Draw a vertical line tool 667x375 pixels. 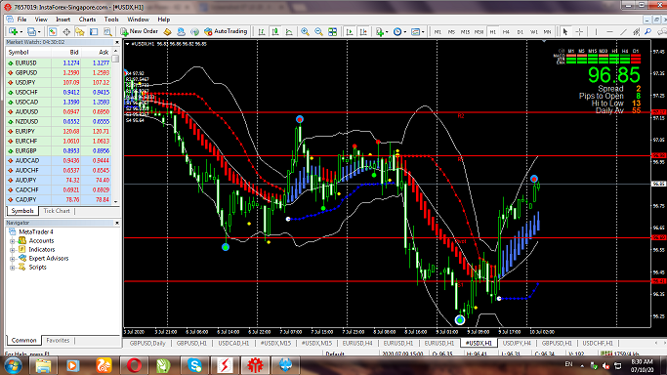click(596, 31)
